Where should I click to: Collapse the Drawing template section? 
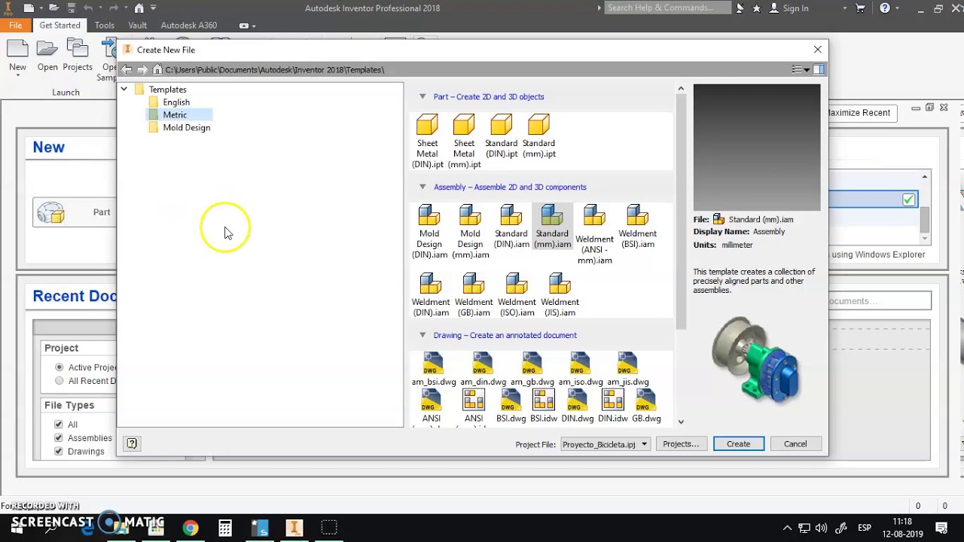tap(423, 335)
